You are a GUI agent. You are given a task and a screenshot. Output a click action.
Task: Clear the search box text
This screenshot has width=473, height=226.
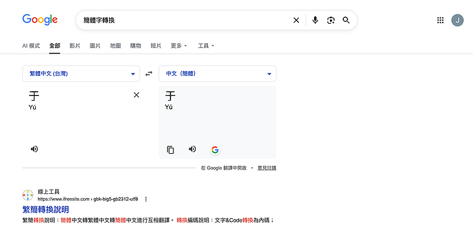click(296, 20)
